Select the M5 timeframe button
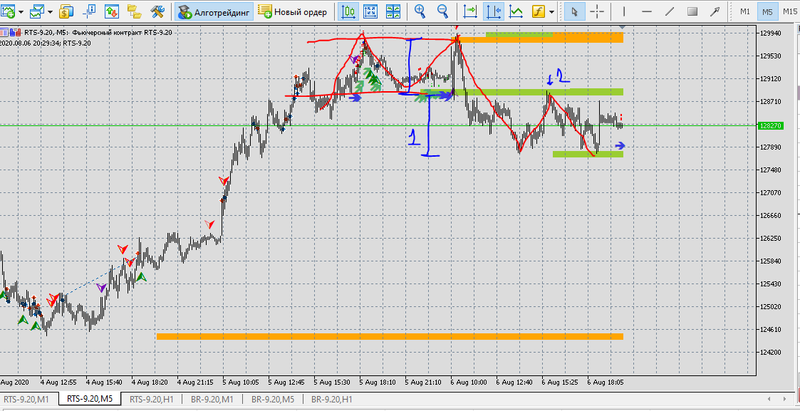The height and width of the screenshot is (411, 800). [767, 11]
